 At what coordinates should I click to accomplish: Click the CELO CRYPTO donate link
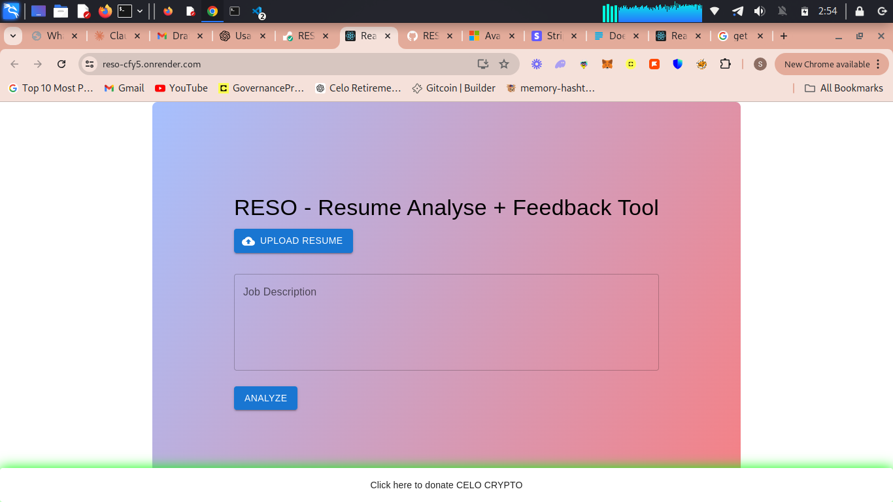pyautogui.click(x=446, y=485)
